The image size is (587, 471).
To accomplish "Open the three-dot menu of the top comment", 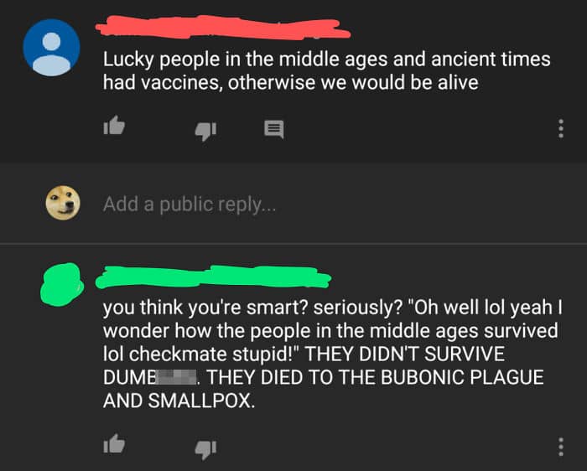I will tap(561, 129).
